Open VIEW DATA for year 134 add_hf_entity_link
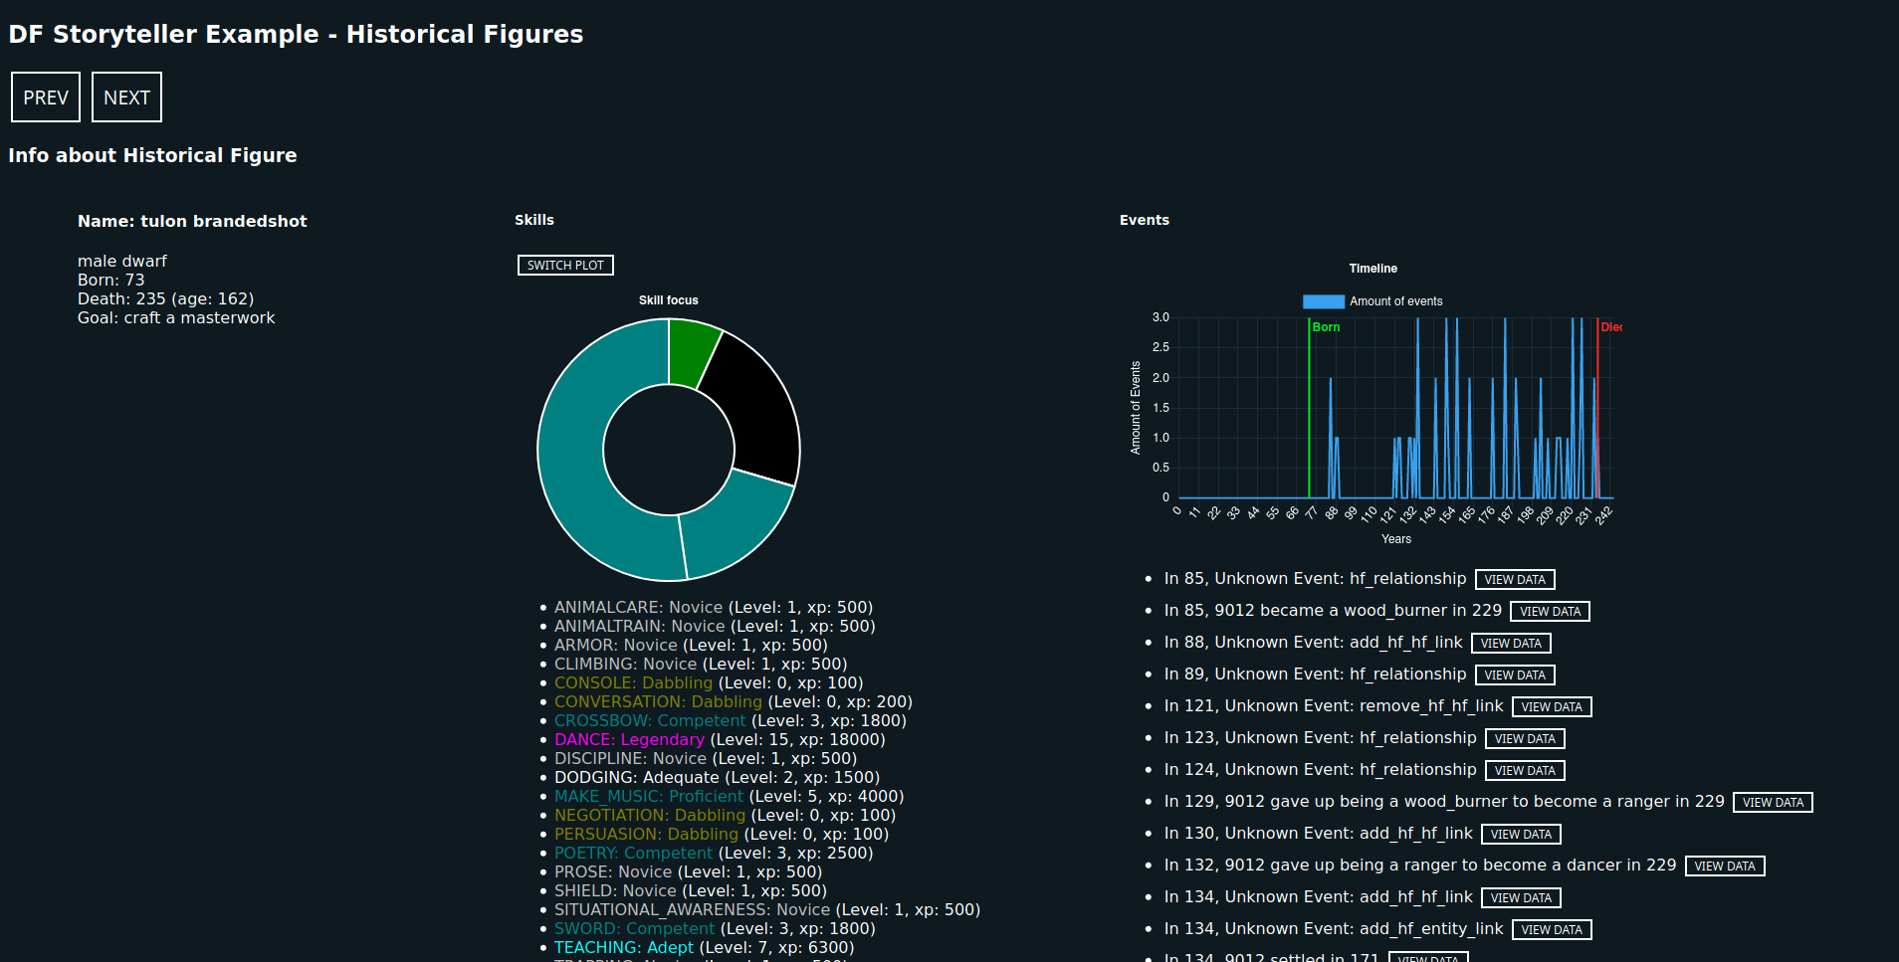 [1552, 930]
